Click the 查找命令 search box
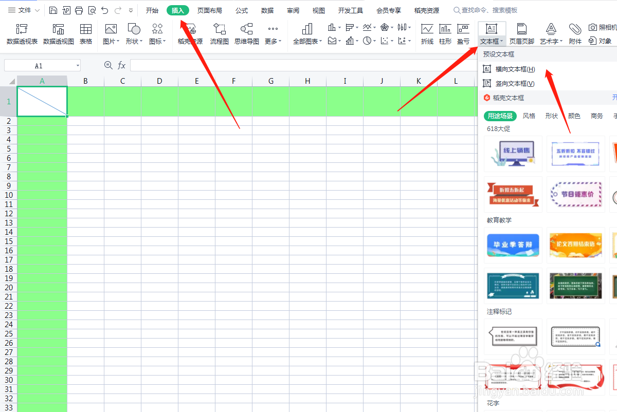Screen dimensions: 617x412 (486, 10)
